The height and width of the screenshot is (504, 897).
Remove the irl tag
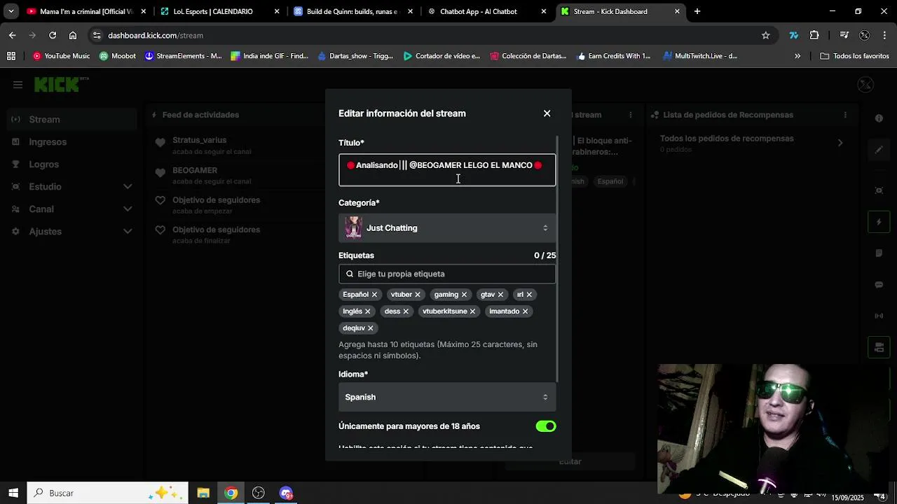pos(529,295)
